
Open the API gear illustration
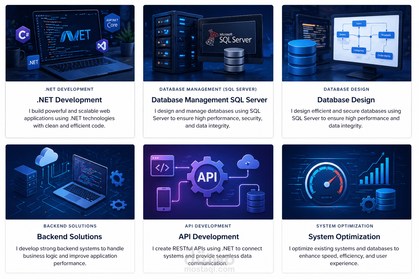coord(208,182)
